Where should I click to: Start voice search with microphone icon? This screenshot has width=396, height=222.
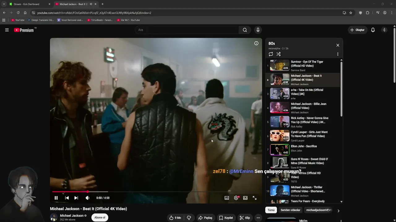click(258, 30)
